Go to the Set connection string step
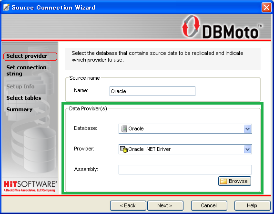This screenshot has height=214, width=274. pyautogui.click(x=26, y=70)
